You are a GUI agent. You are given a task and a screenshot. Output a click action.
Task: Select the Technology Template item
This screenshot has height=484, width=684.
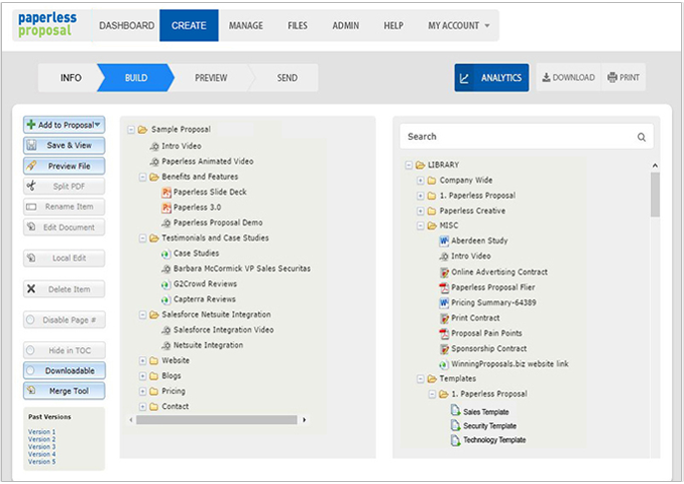(494, 440)
